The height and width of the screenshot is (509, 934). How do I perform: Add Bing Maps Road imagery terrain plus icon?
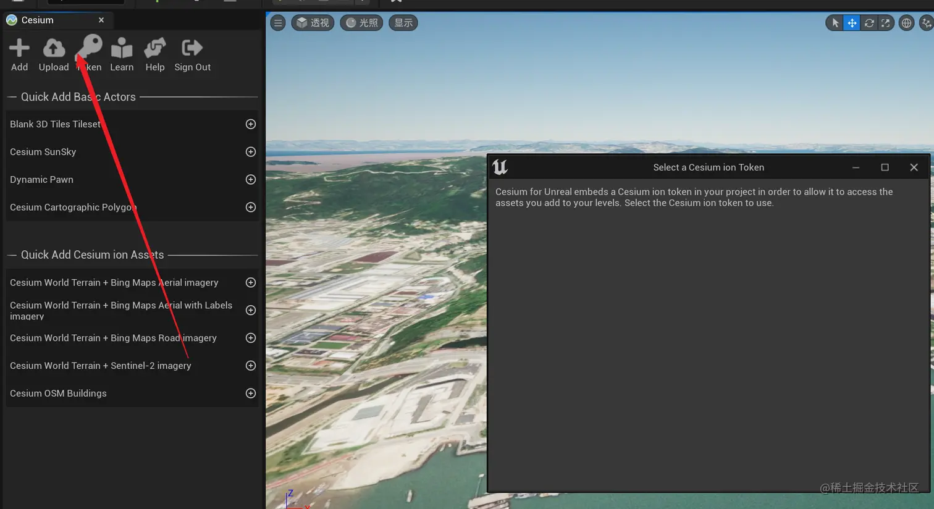(x=251, y=338)
